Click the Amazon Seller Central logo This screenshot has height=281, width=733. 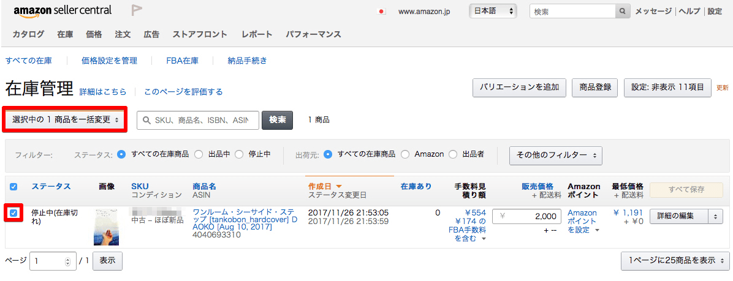pyautogui.click(x=63, y=12)
